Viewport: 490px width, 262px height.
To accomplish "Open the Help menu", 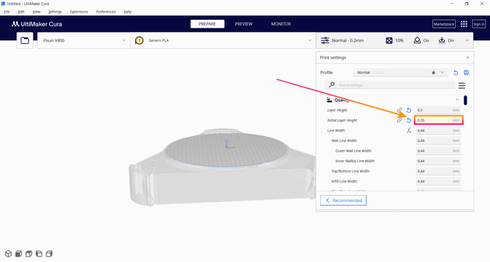I will point(127,12).
